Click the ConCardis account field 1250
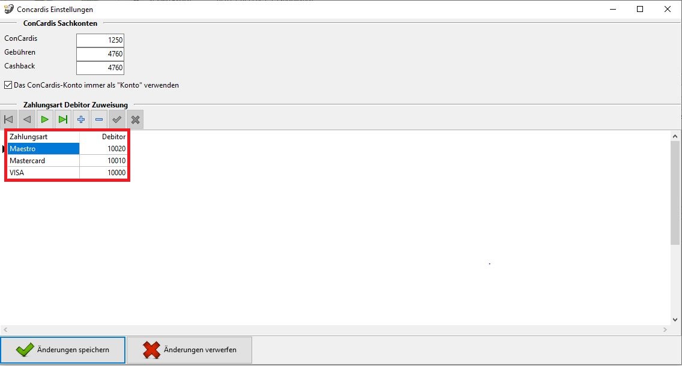The width and height of the screenshot is (682, 366). tap(100, 40)
